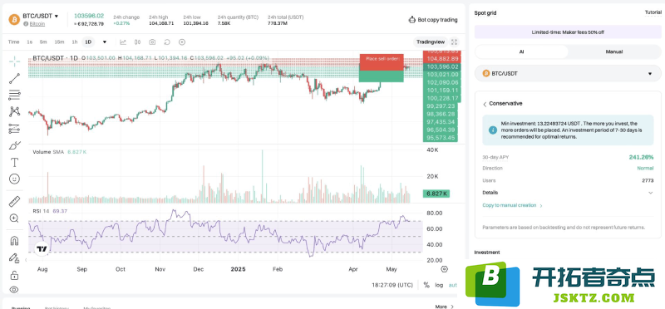Image resolution: width=665 pixels, height=309 pixels.
Task: Open the indicators chart icon
Action: (x=123, y=42)
